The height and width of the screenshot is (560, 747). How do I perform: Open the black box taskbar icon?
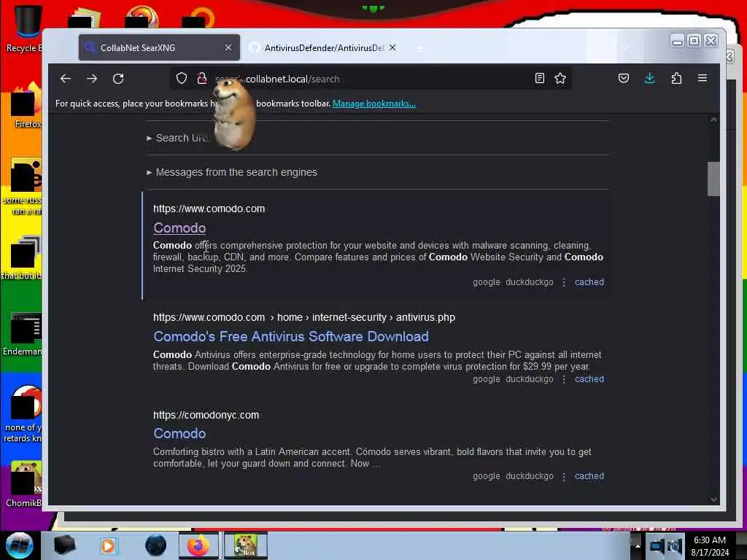64,545
